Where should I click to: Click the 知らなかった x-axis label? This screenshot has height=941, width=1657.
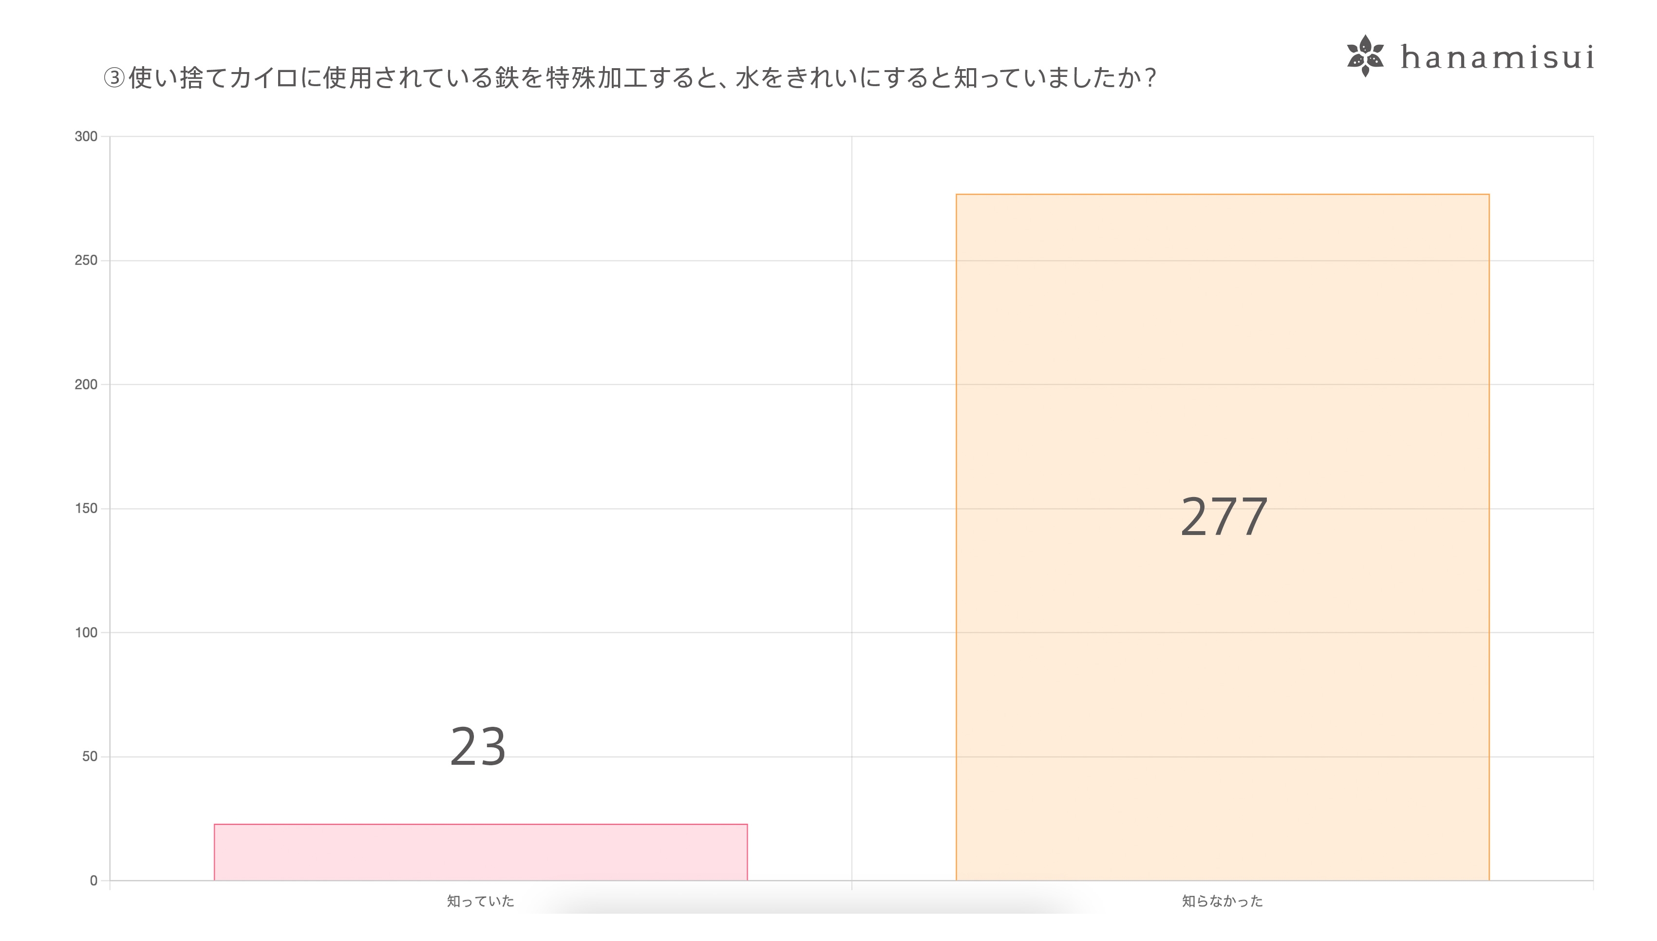coord(1222,901)
